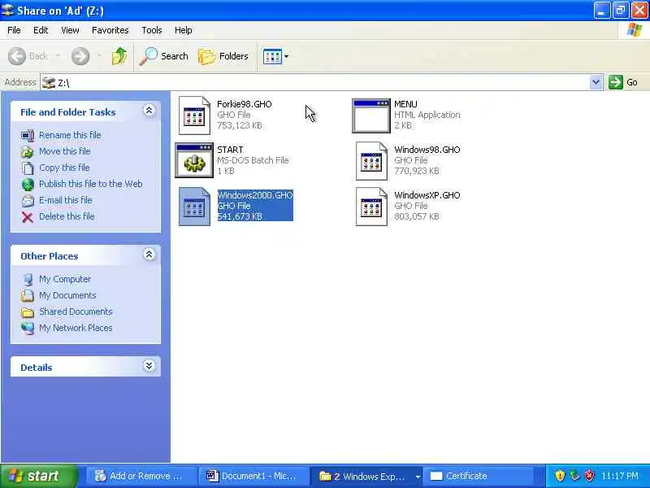
Task: Click E-mail this file link
Action: (x=66, y=200)
